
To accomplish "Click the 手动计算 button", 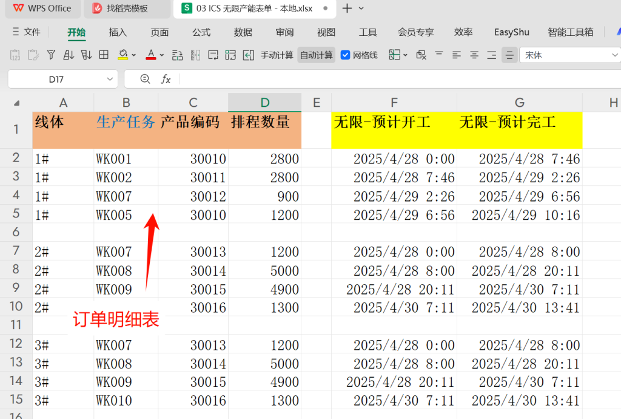I will (277, 55).
